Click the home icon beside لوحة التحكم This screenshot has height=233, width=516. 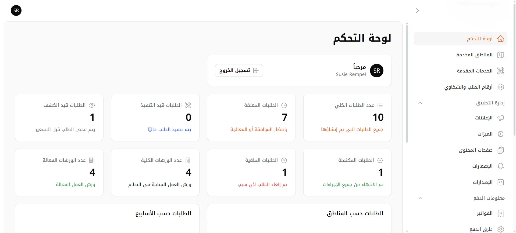pos(500,39)
